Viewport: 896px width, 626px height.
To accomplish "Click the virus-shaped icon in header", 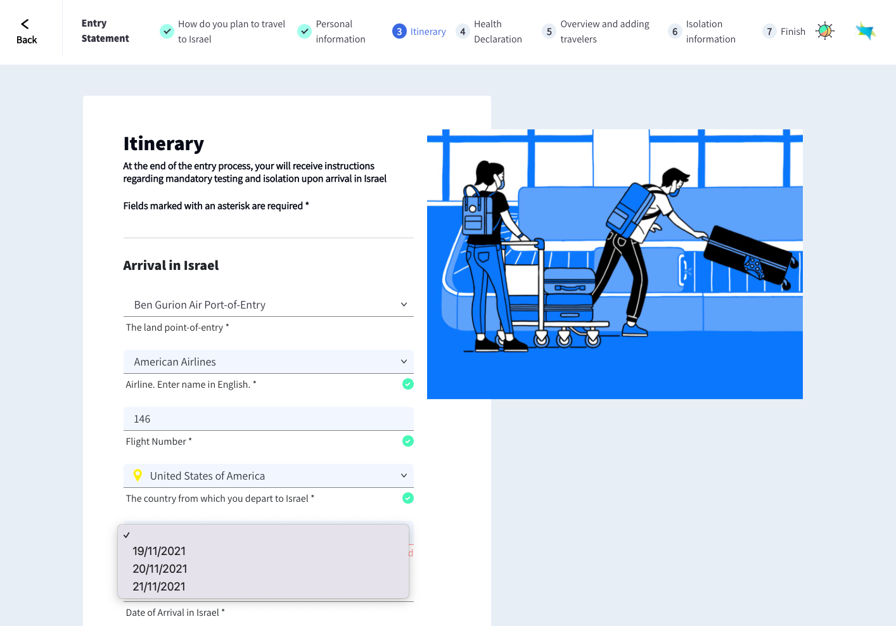I will click(x=824, y=31).
